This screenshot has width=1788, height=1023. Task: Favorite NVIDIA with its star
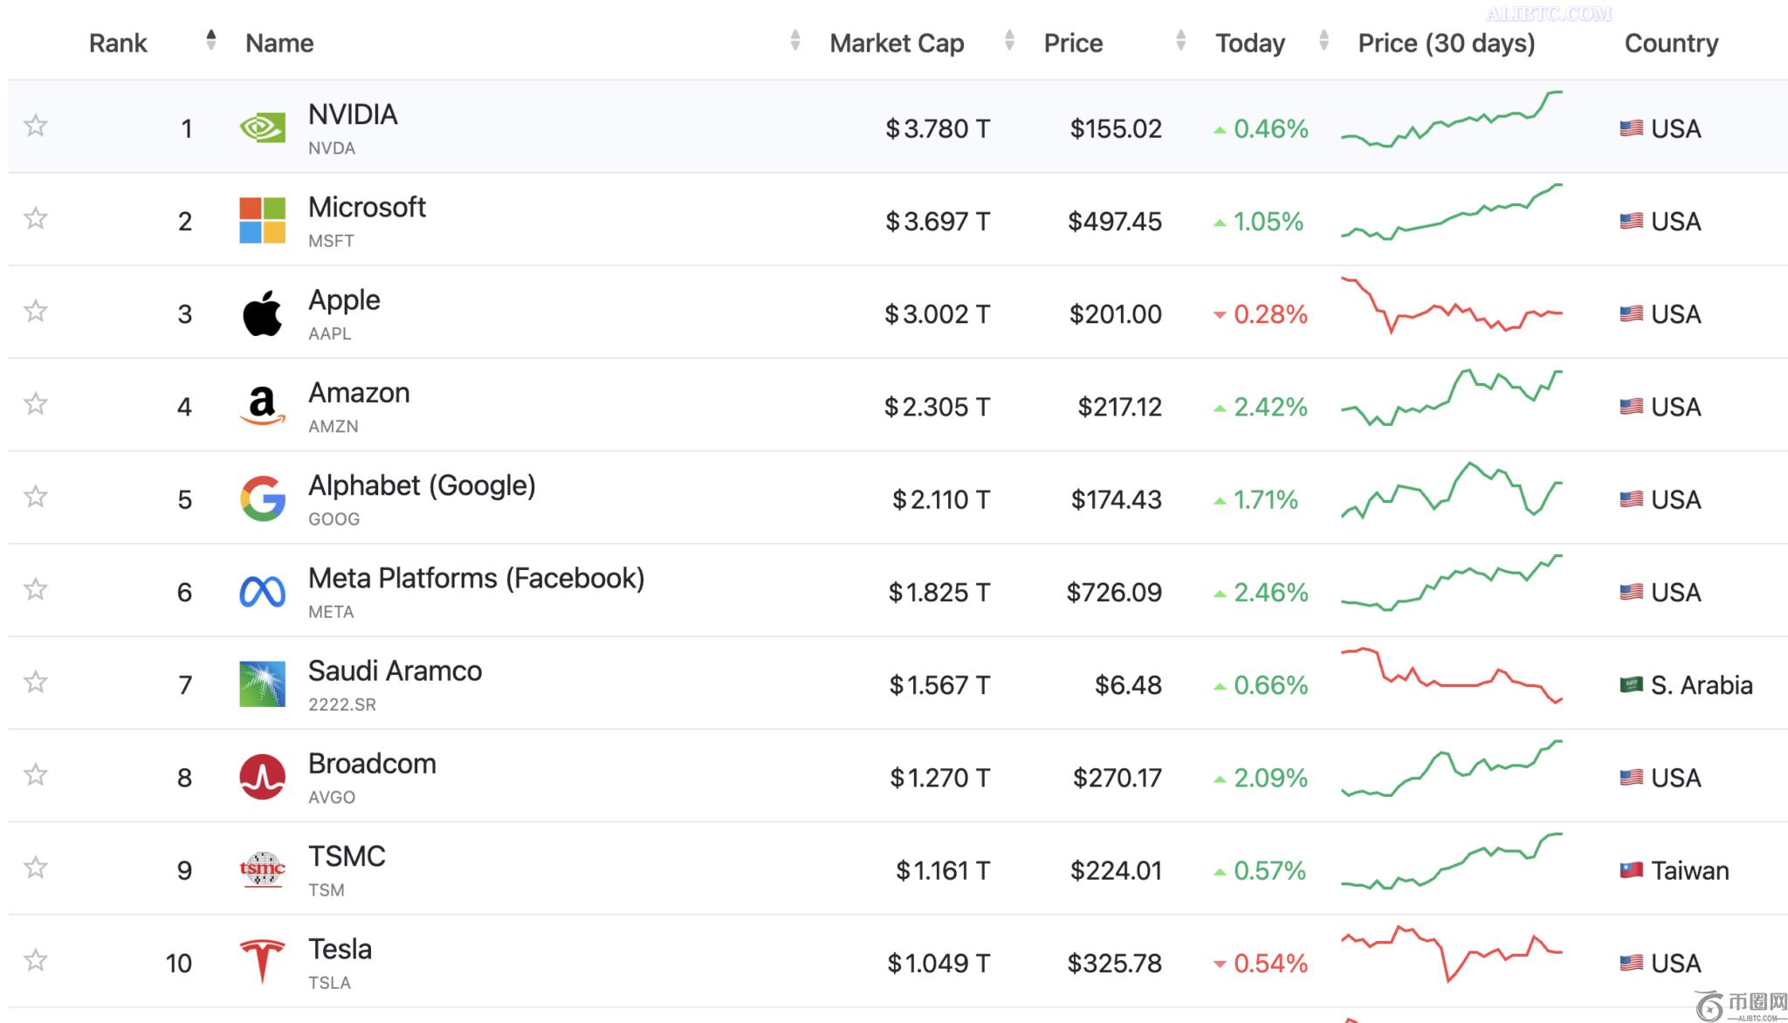[35, 126]
